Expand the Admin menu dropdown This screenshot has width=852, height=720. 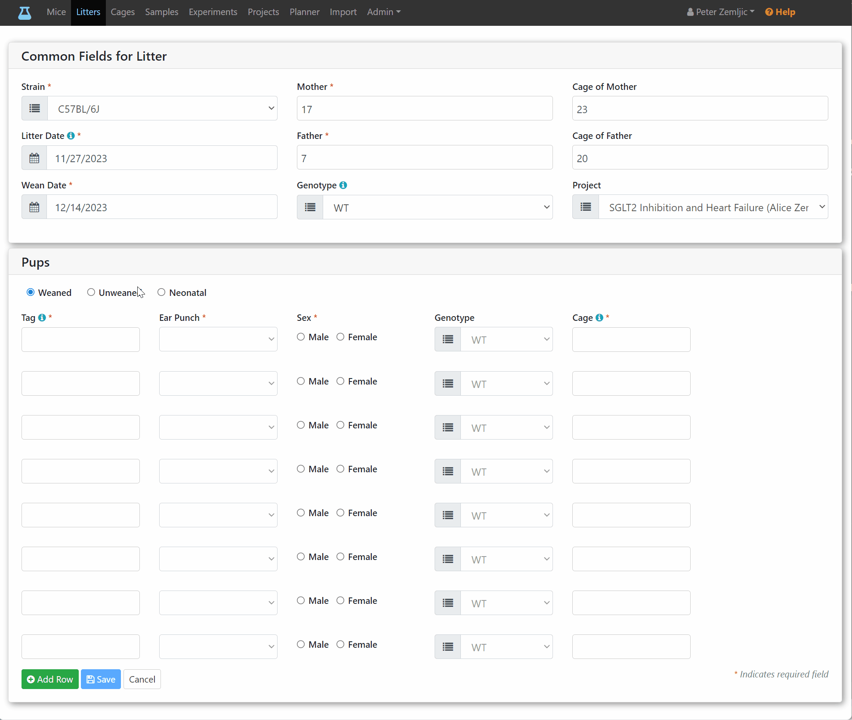coord(384,12)
